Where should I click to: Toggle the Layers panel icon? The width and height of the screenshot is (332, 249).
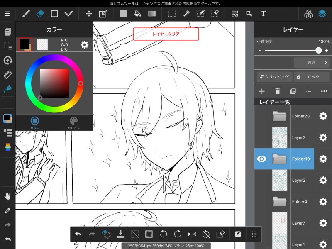pos(322,14)
